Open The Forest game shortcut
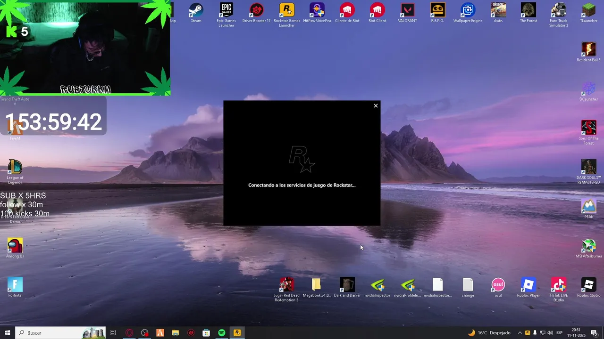Image resolution: width=604 pixels, height=339 pixels. [x=528, y=13]
